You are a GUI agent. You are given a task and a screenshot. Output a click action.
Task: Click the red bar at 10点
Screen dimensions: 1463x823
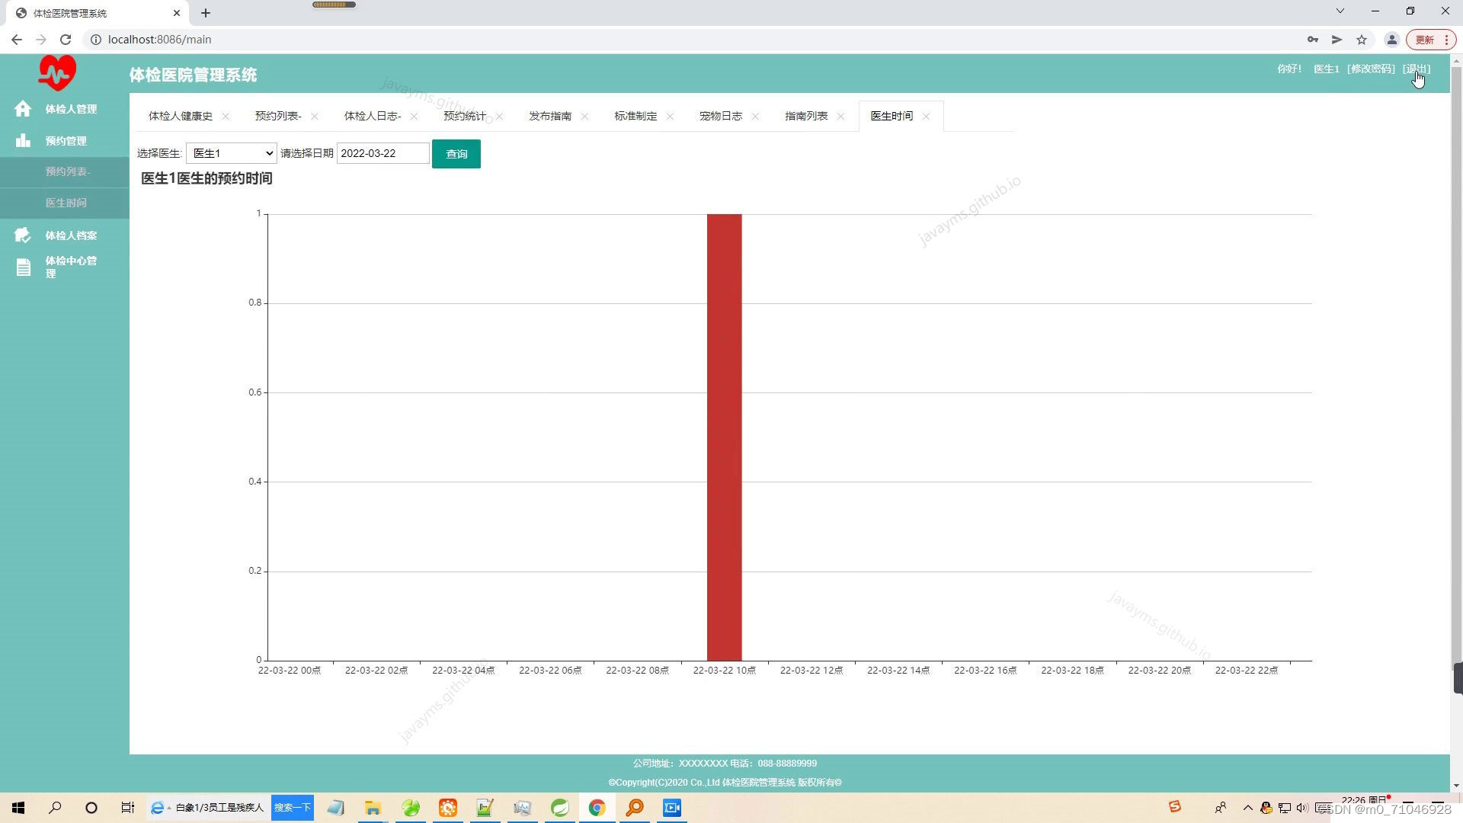click(x=724, y=437)
